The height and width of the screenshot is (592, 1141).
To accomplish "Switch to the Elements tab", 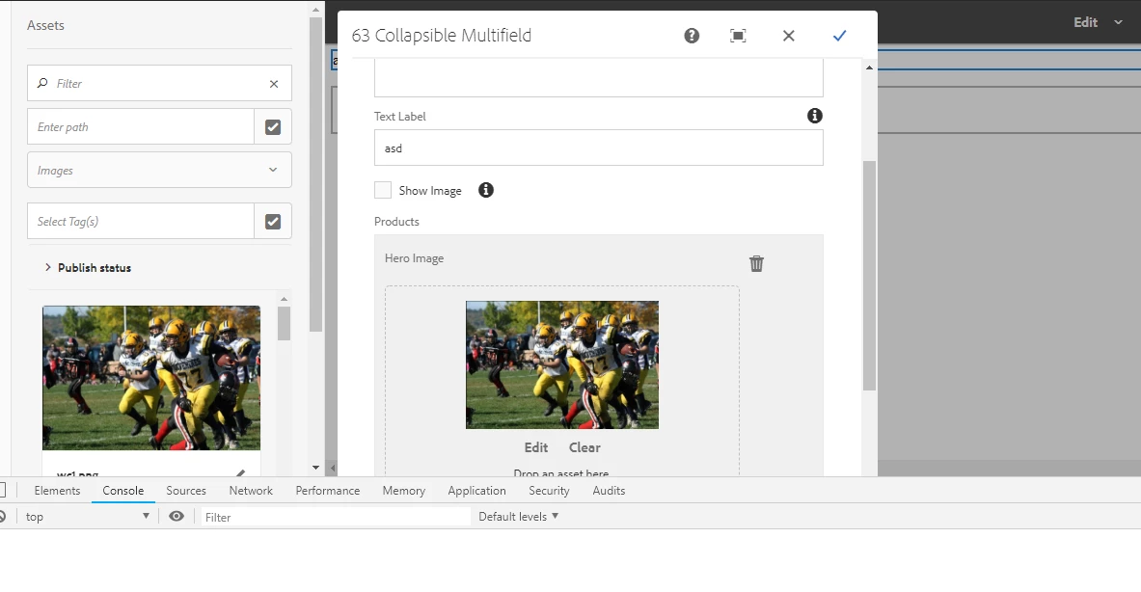I will tap(57, 490).
